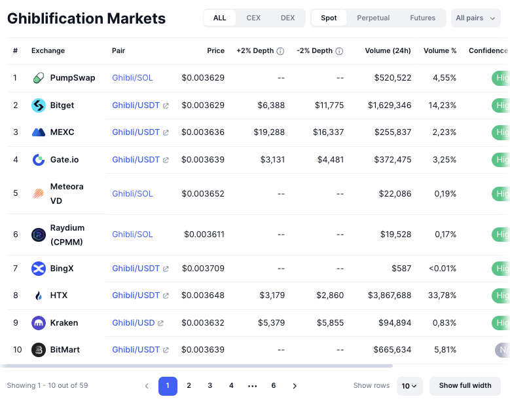Open Raydium Ghibli/SOL pair link

coord(132,235)
